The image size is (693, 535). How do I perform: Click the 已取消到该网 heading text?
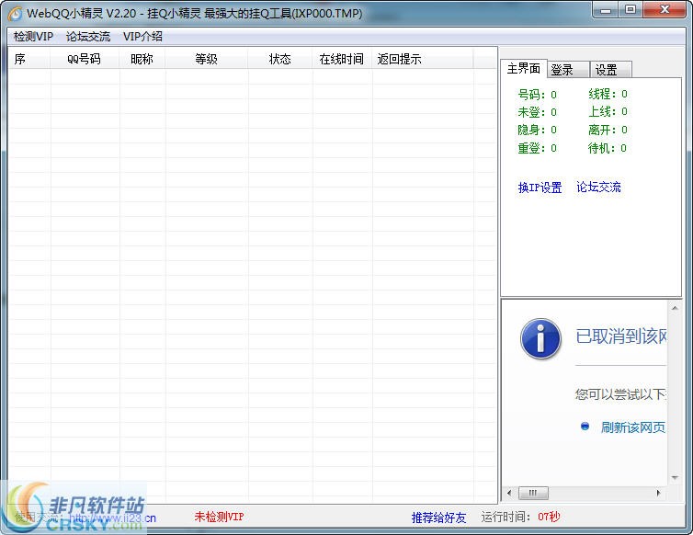click(x=621, y=336)
